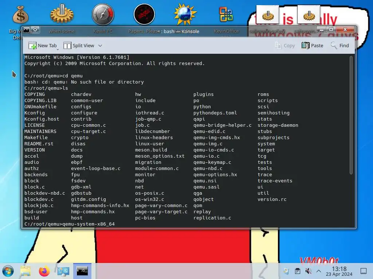The width and height of the screenshot is (373, 279).
Task: Click 'pythondeps.toml' in the listing
Action: [215, 113]
